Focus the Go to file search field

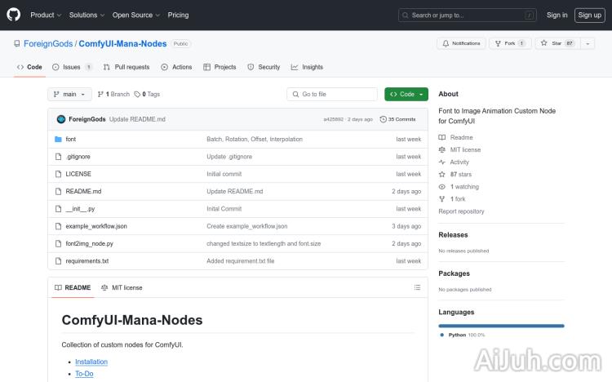point(333,94)
